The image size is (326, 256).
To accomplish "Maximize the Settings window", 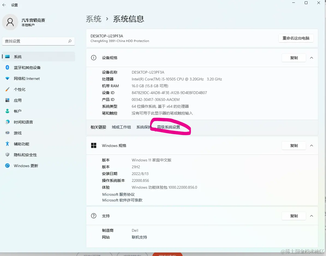I will tap(306, 3).
